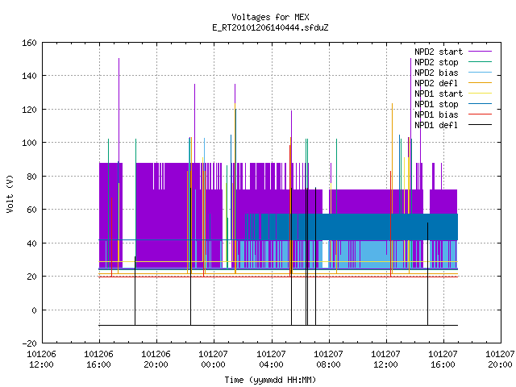This screenshot has width=516, height=387.
Task: Click the green NPD2 stop legend line
Action: coord(480,62)
